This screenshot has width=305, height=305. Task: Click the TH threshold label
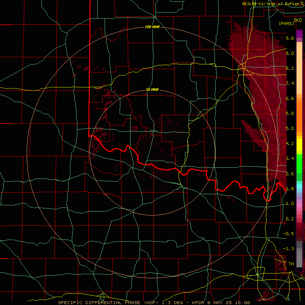(291, 264)
